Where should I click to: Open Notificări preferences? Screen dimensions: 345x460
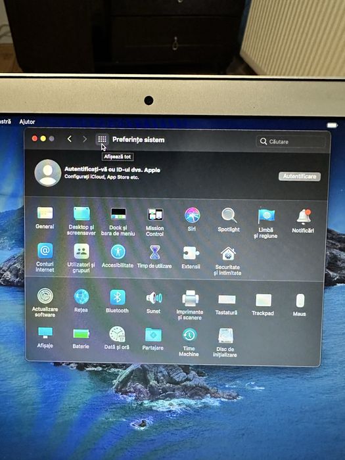pos(303,221)
